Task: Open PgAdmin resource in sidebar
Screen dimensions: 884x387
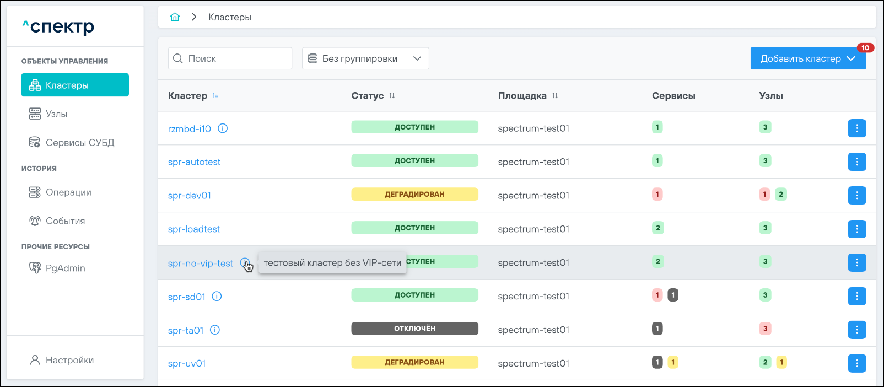Action: pyautogui.click(x=65, y=268)
